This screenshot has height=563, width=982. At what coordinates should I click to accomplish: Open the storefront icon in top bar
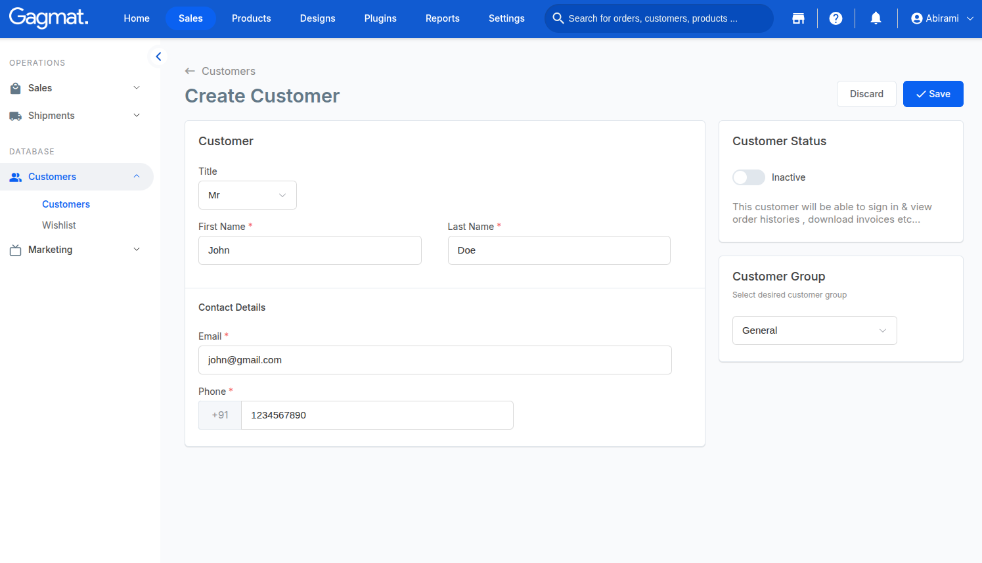(798, 18)
